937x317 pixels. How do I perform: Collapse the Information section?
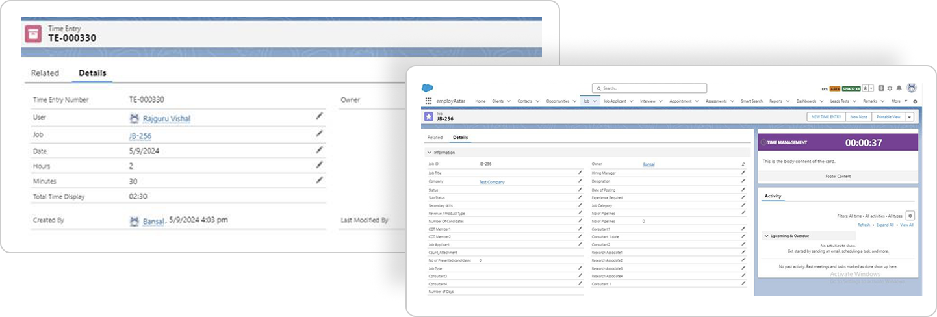(429, 153)
